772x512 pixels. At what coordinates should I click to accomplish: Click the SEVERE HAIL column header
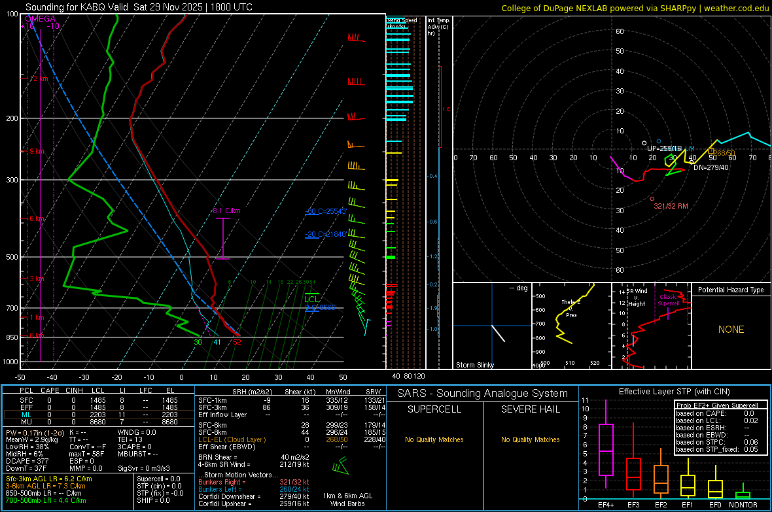pyautogui.click(x=530, y=409)
